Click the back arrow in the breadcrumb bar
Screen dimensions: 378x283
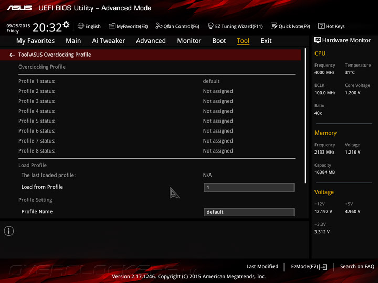pos(12,55)
